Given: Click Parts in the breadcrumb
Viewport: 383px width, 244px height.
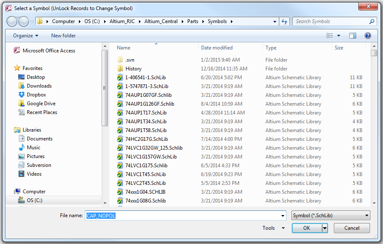Looking at the screenshot, I should [193, 21].
